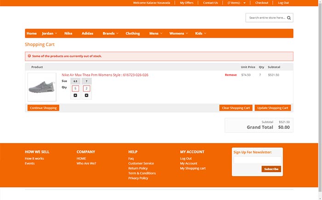The image size is (322, 200).
Task: Open the My Shopping cart footer link
Action: point(193,168)
